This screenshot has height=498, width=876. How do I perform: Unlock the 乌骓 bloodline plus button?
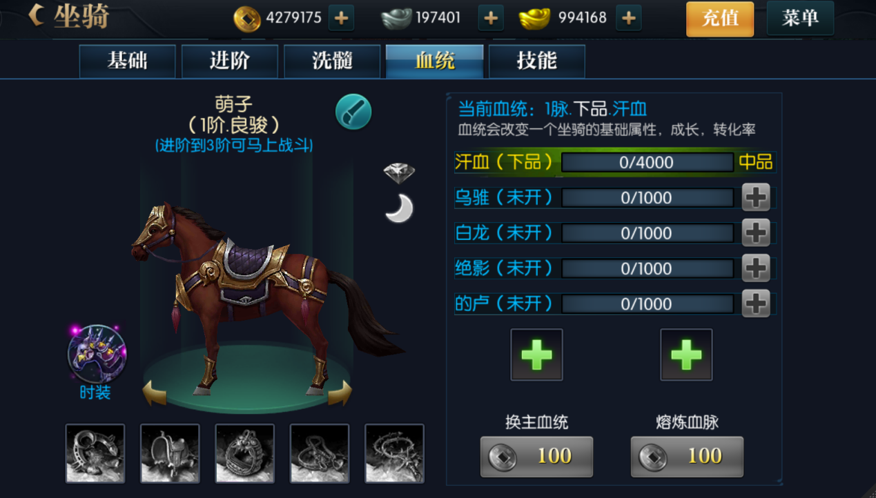pyautogui.click(x=756, y=197)
